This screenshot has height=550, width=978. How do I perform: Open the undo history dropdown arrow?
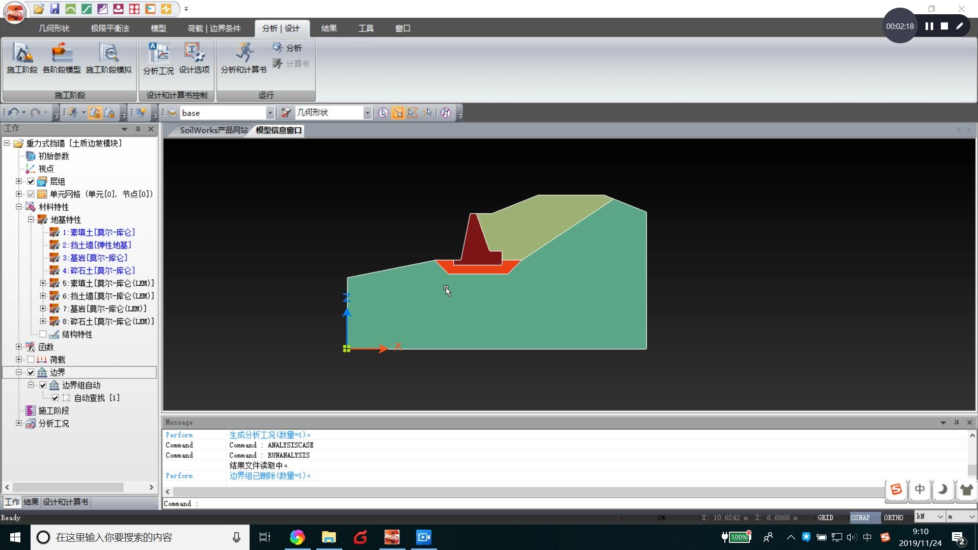click(x=23, y=113)
